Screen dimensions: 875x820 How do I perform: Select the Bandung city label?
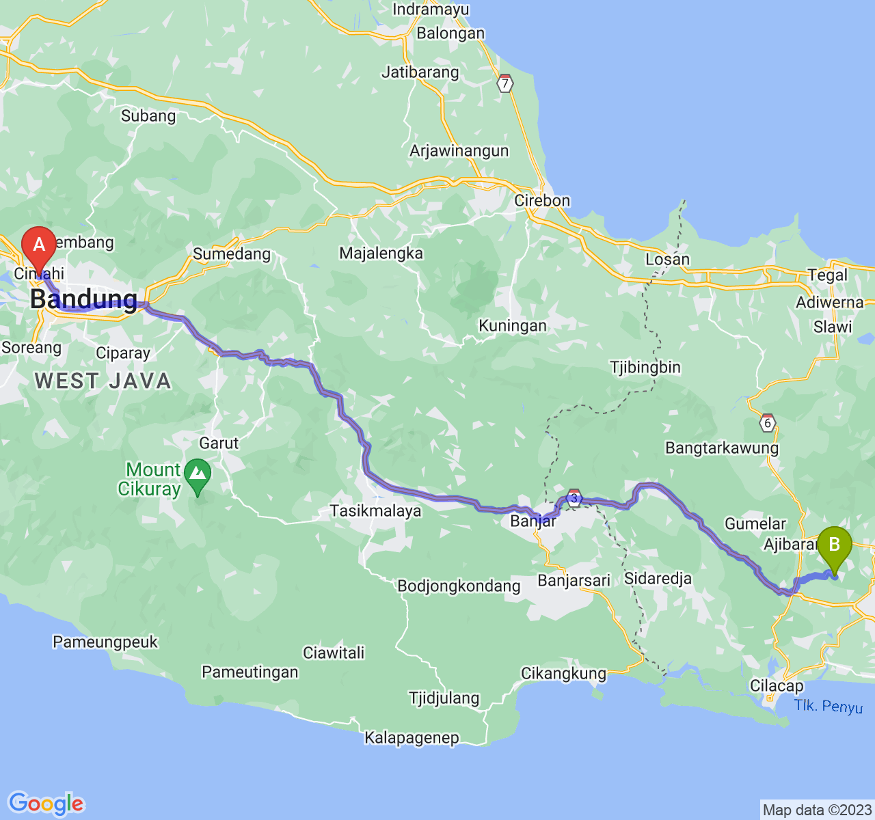[x=84, y=299]
